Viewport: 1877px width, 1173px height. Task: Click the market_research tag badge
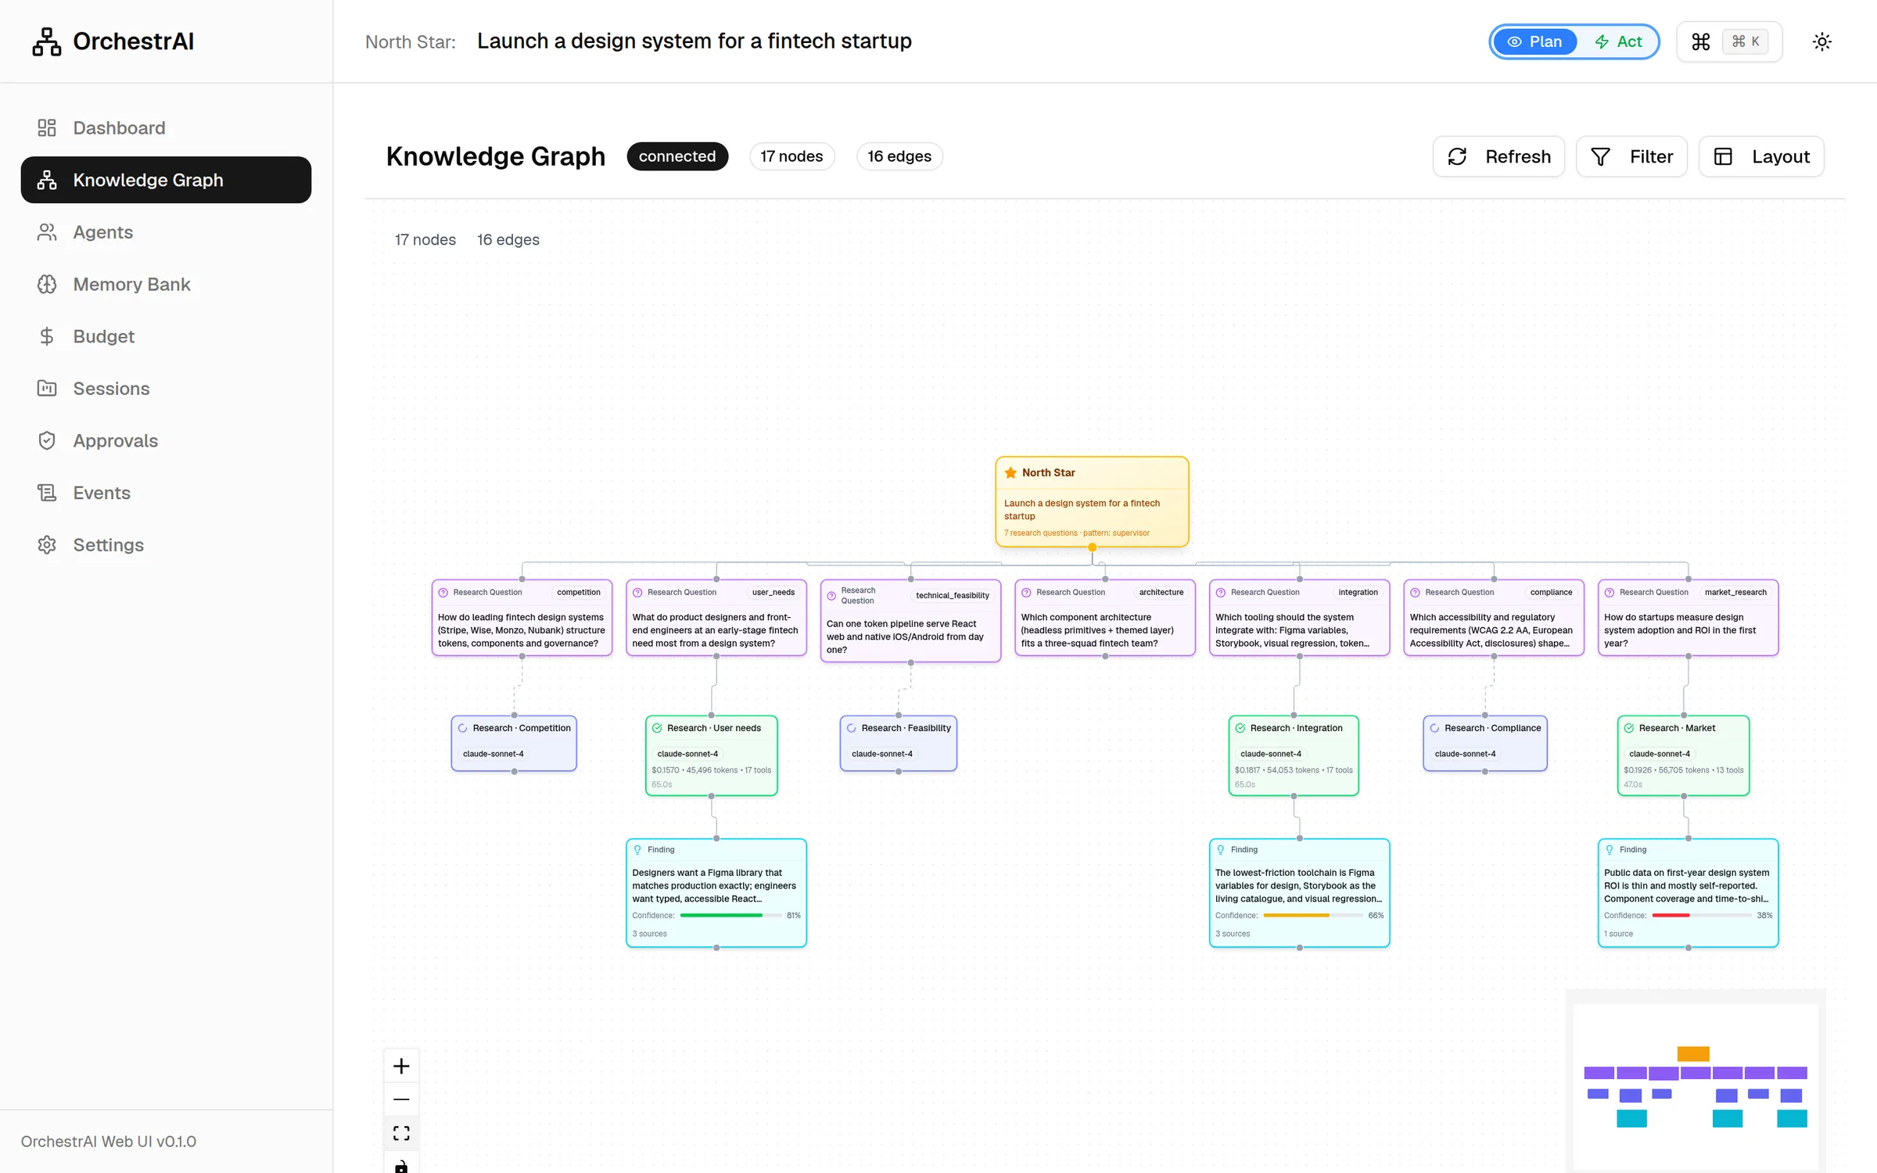tap(1735, 593)
